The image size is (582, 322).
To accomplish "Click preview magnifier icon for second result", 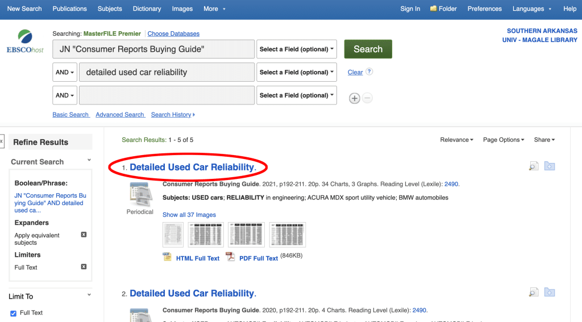I will [x=533, y=292].
